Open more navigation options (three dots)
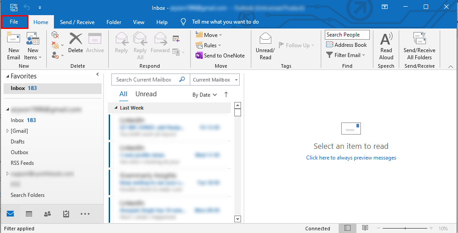The height and width of the screenshot is (233, 458). pos(85,214)
